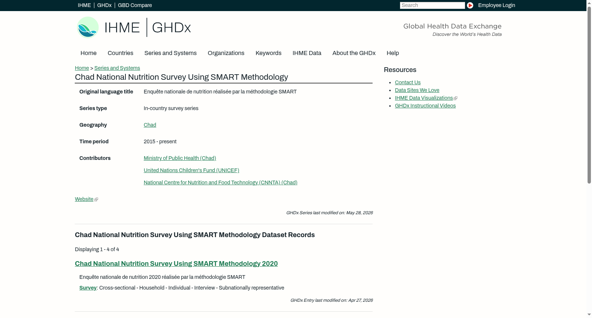The width and height of the screenshot is (592, 318).
Task: Click the Website link
Action: tap(84, 199)
